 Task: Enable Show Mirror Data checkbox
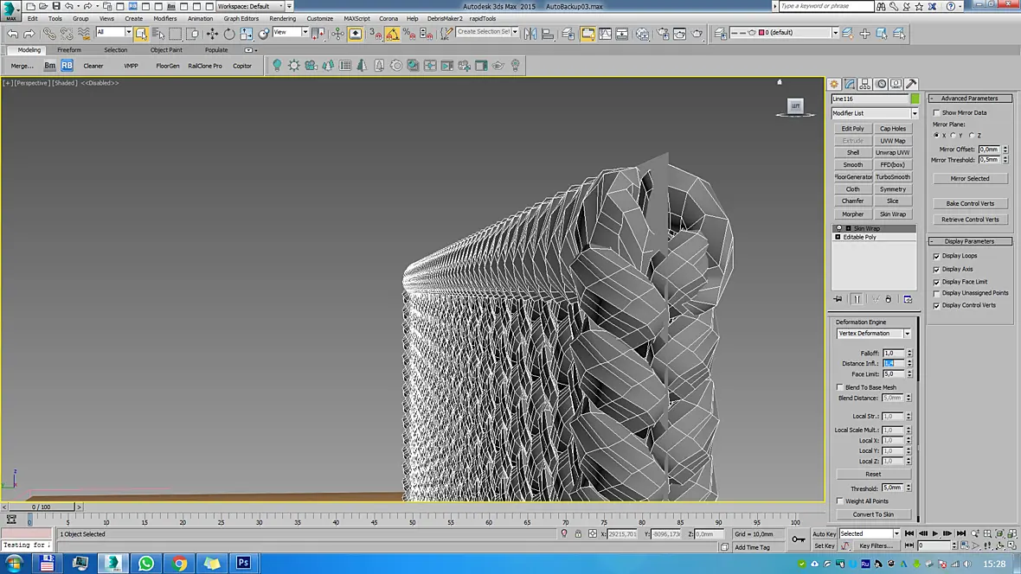pos(936,113)
